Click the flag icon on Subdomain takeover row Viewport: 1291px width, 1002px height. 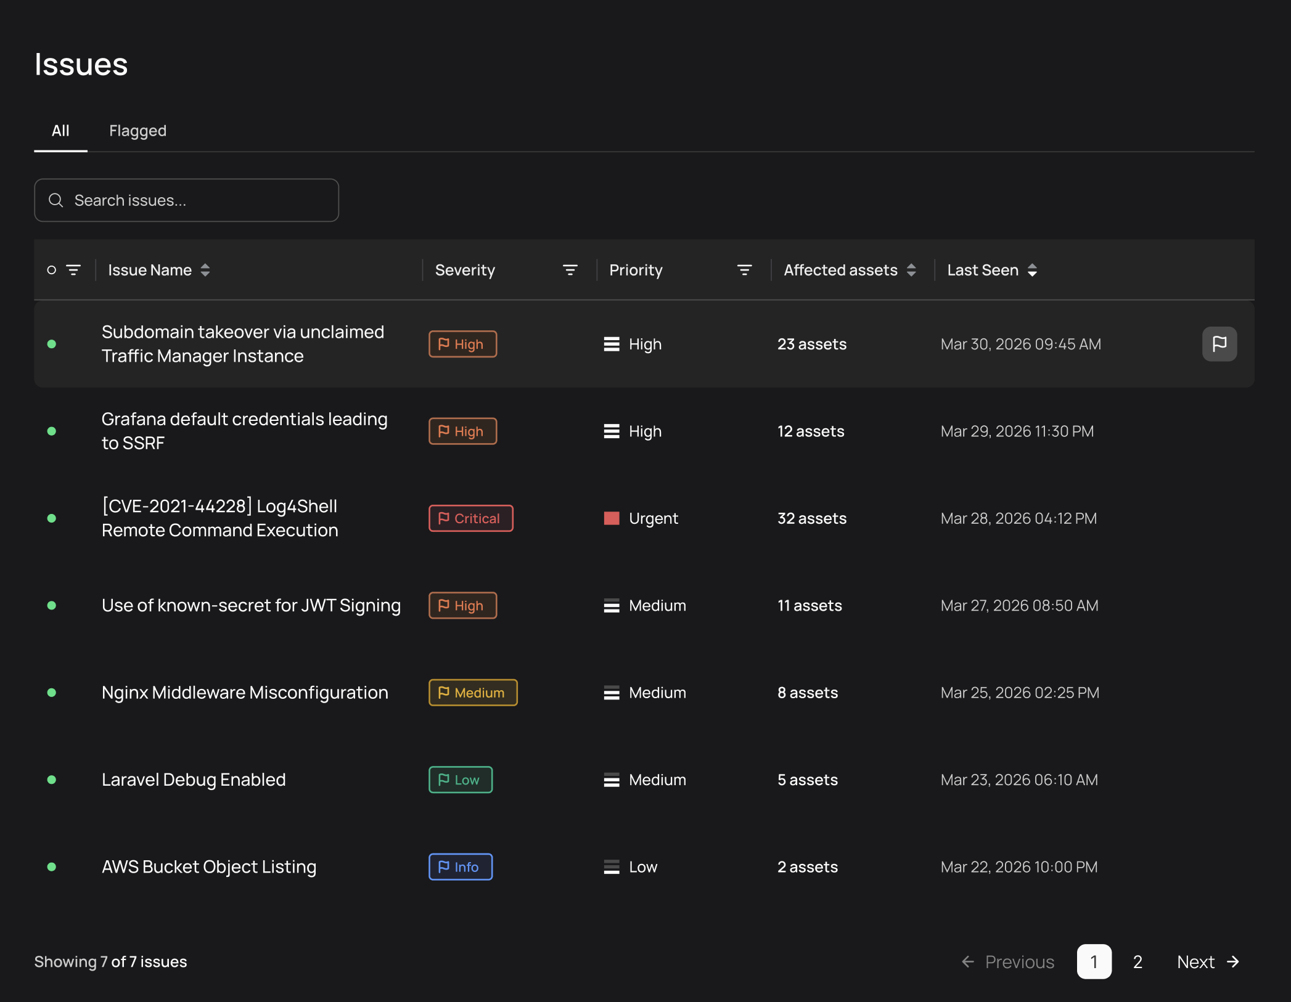coord(1219,344)
